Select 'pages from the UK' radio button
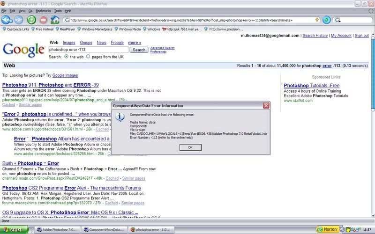375x234 pixels. [88, 57]
